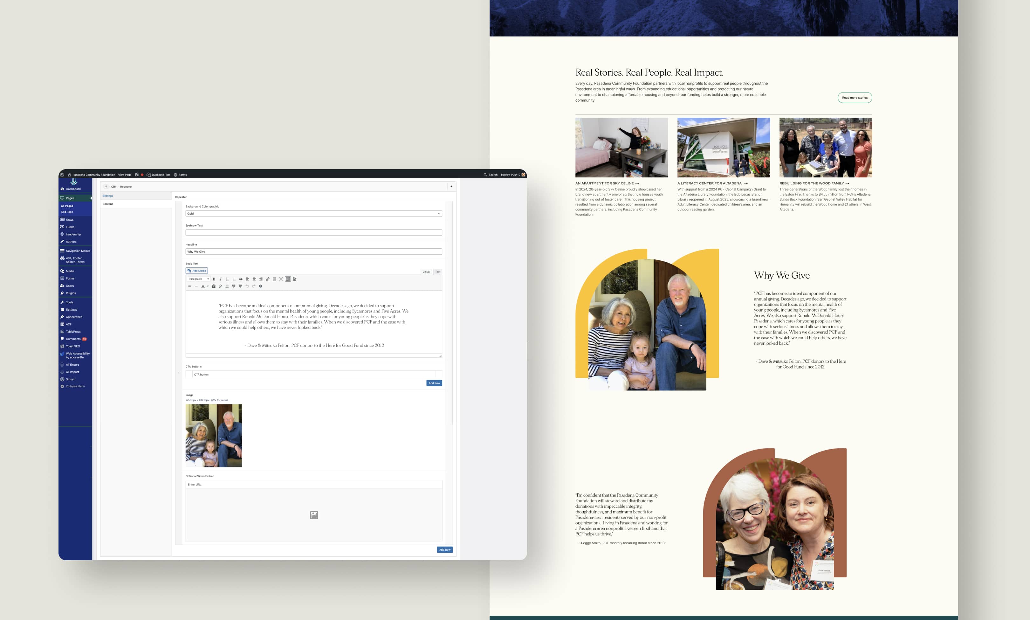
Task: Click the special character omega icon
Action: click(x=227, y=286)
